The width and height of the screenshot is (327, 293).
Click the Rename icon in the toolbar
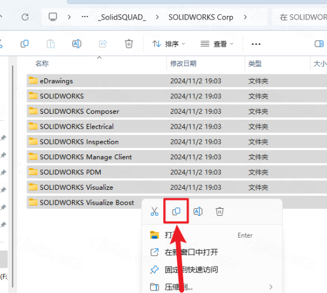tap(77, 44)
